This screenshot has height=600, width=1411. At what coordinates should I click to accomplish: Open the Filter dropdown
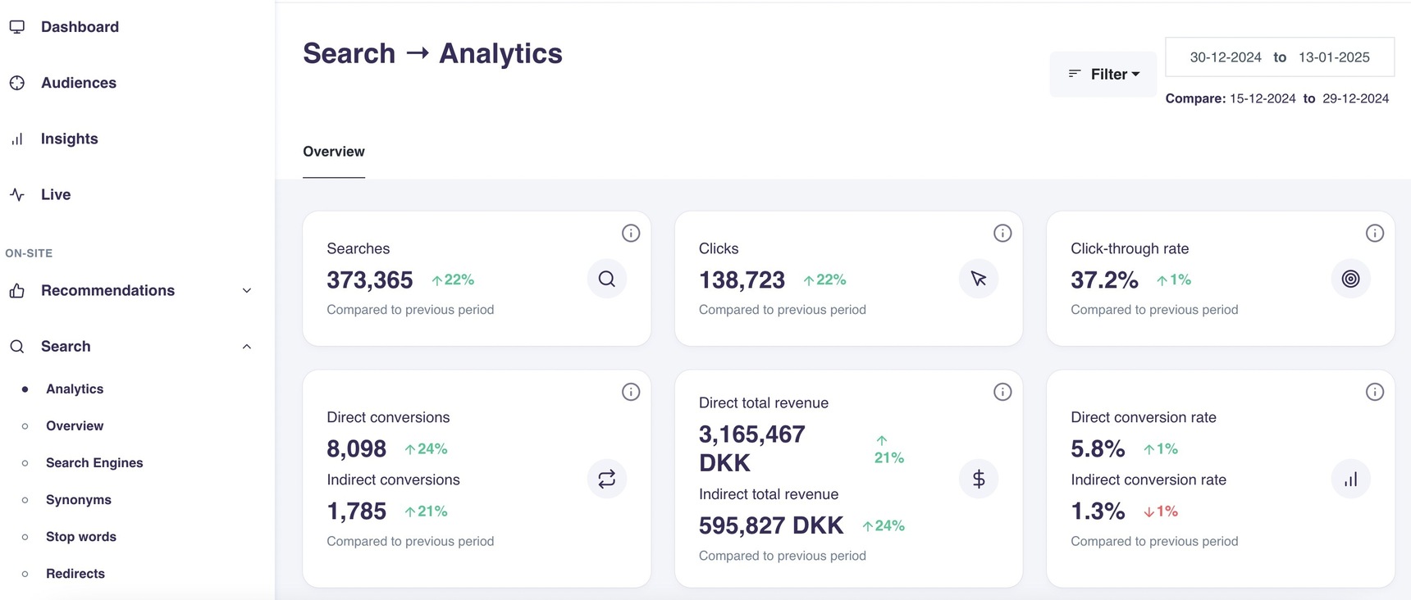[x=1103, y=75]
